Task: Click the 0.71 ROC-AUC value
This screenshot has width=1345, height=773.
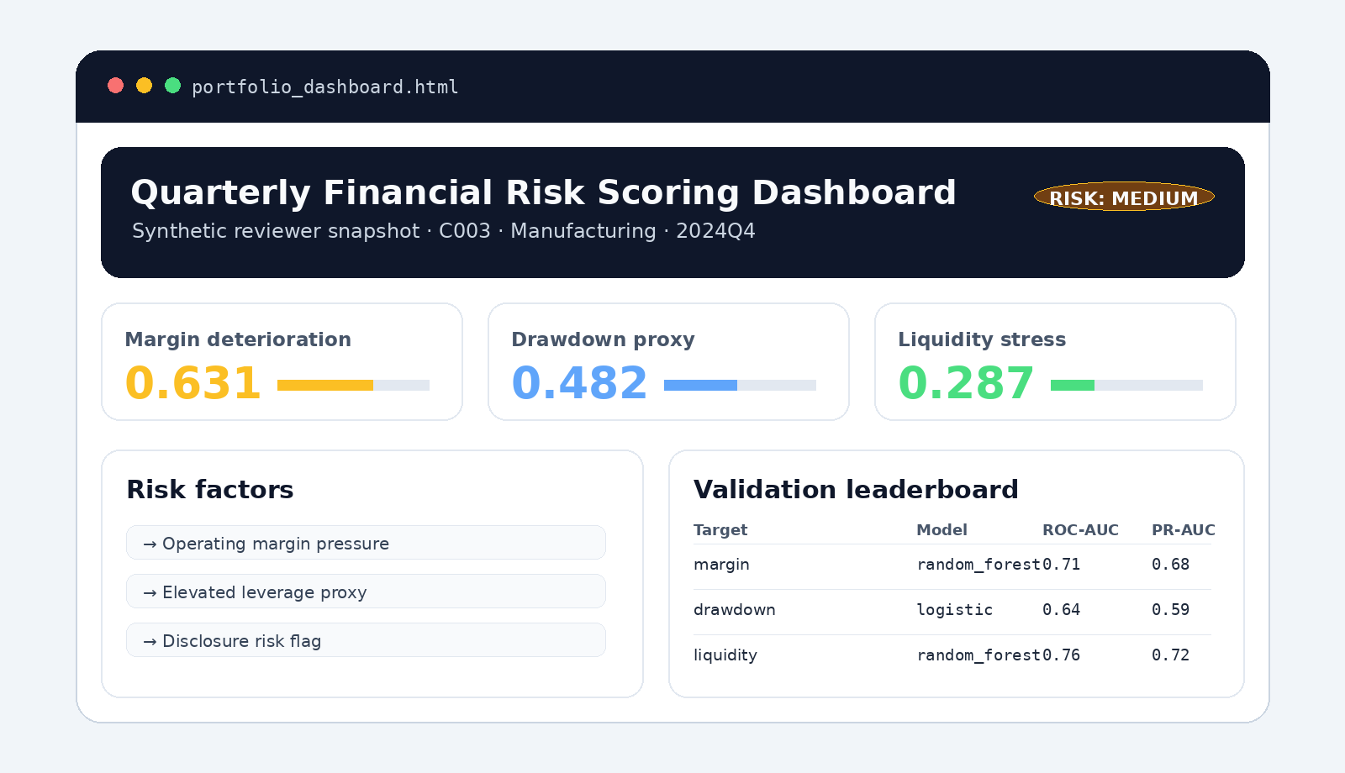Action: coord(1061,565)
